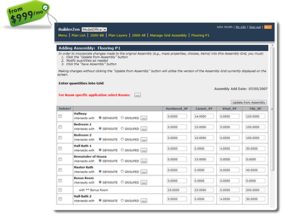Check Delete box for Hall Bath 1
Image resolution: width=282 pixels, height=216 pixels.
point(60,148)
